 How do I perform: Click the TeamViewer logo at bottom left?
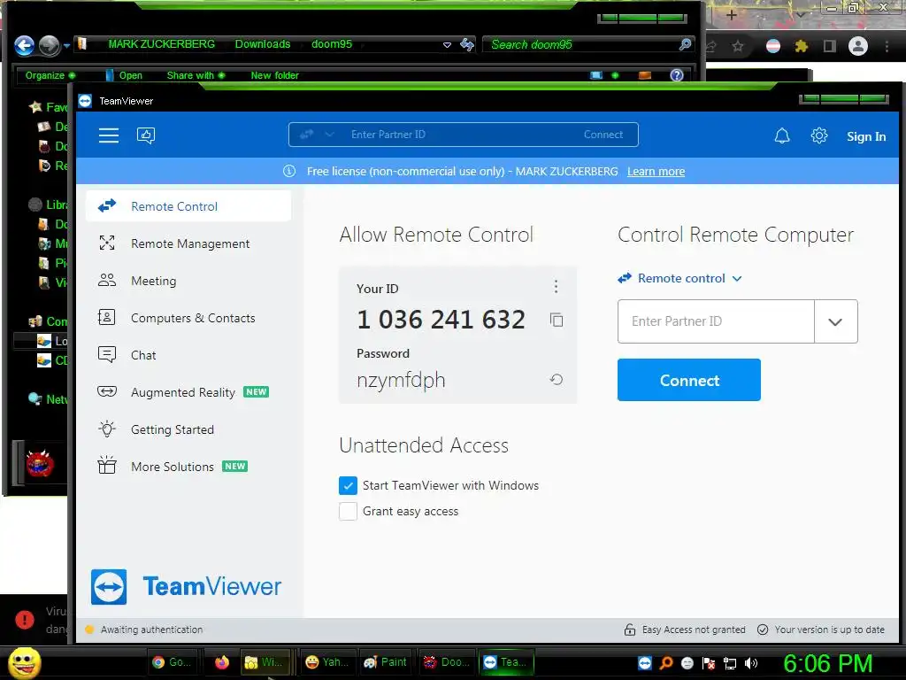pyautogui.click(x=186, y=586)
